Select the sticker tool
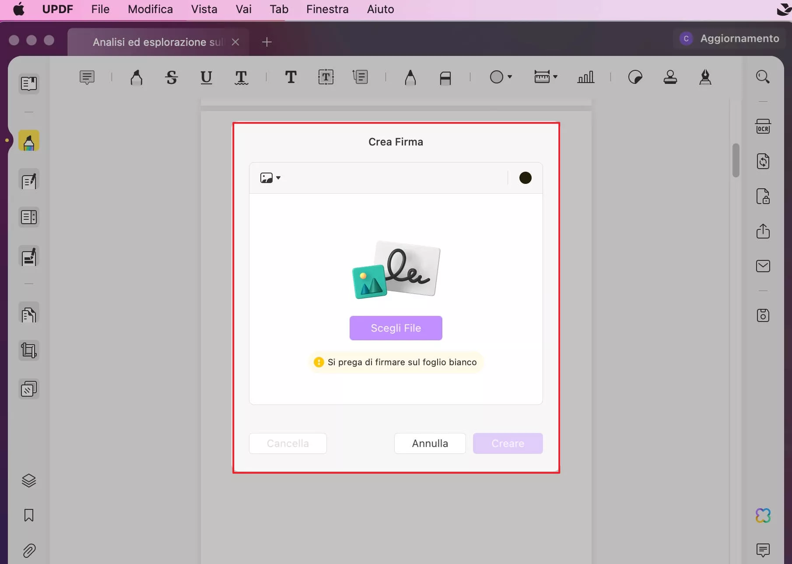792x564 pixels. 635,77
